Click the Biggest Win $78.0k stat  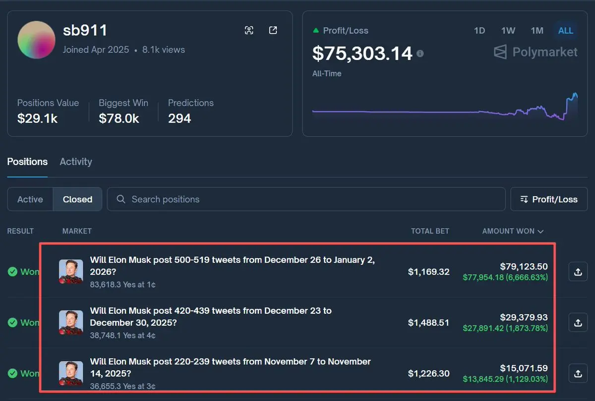pos(123,111)
